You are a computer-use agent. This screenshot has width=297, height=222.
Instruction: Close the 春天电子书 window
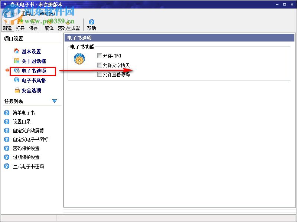[292, 4]
